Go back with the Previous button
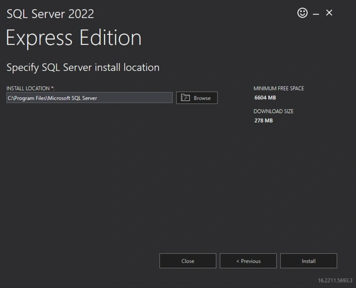The image size is (356, 288). pyautogui.click(x=248, y=261)
